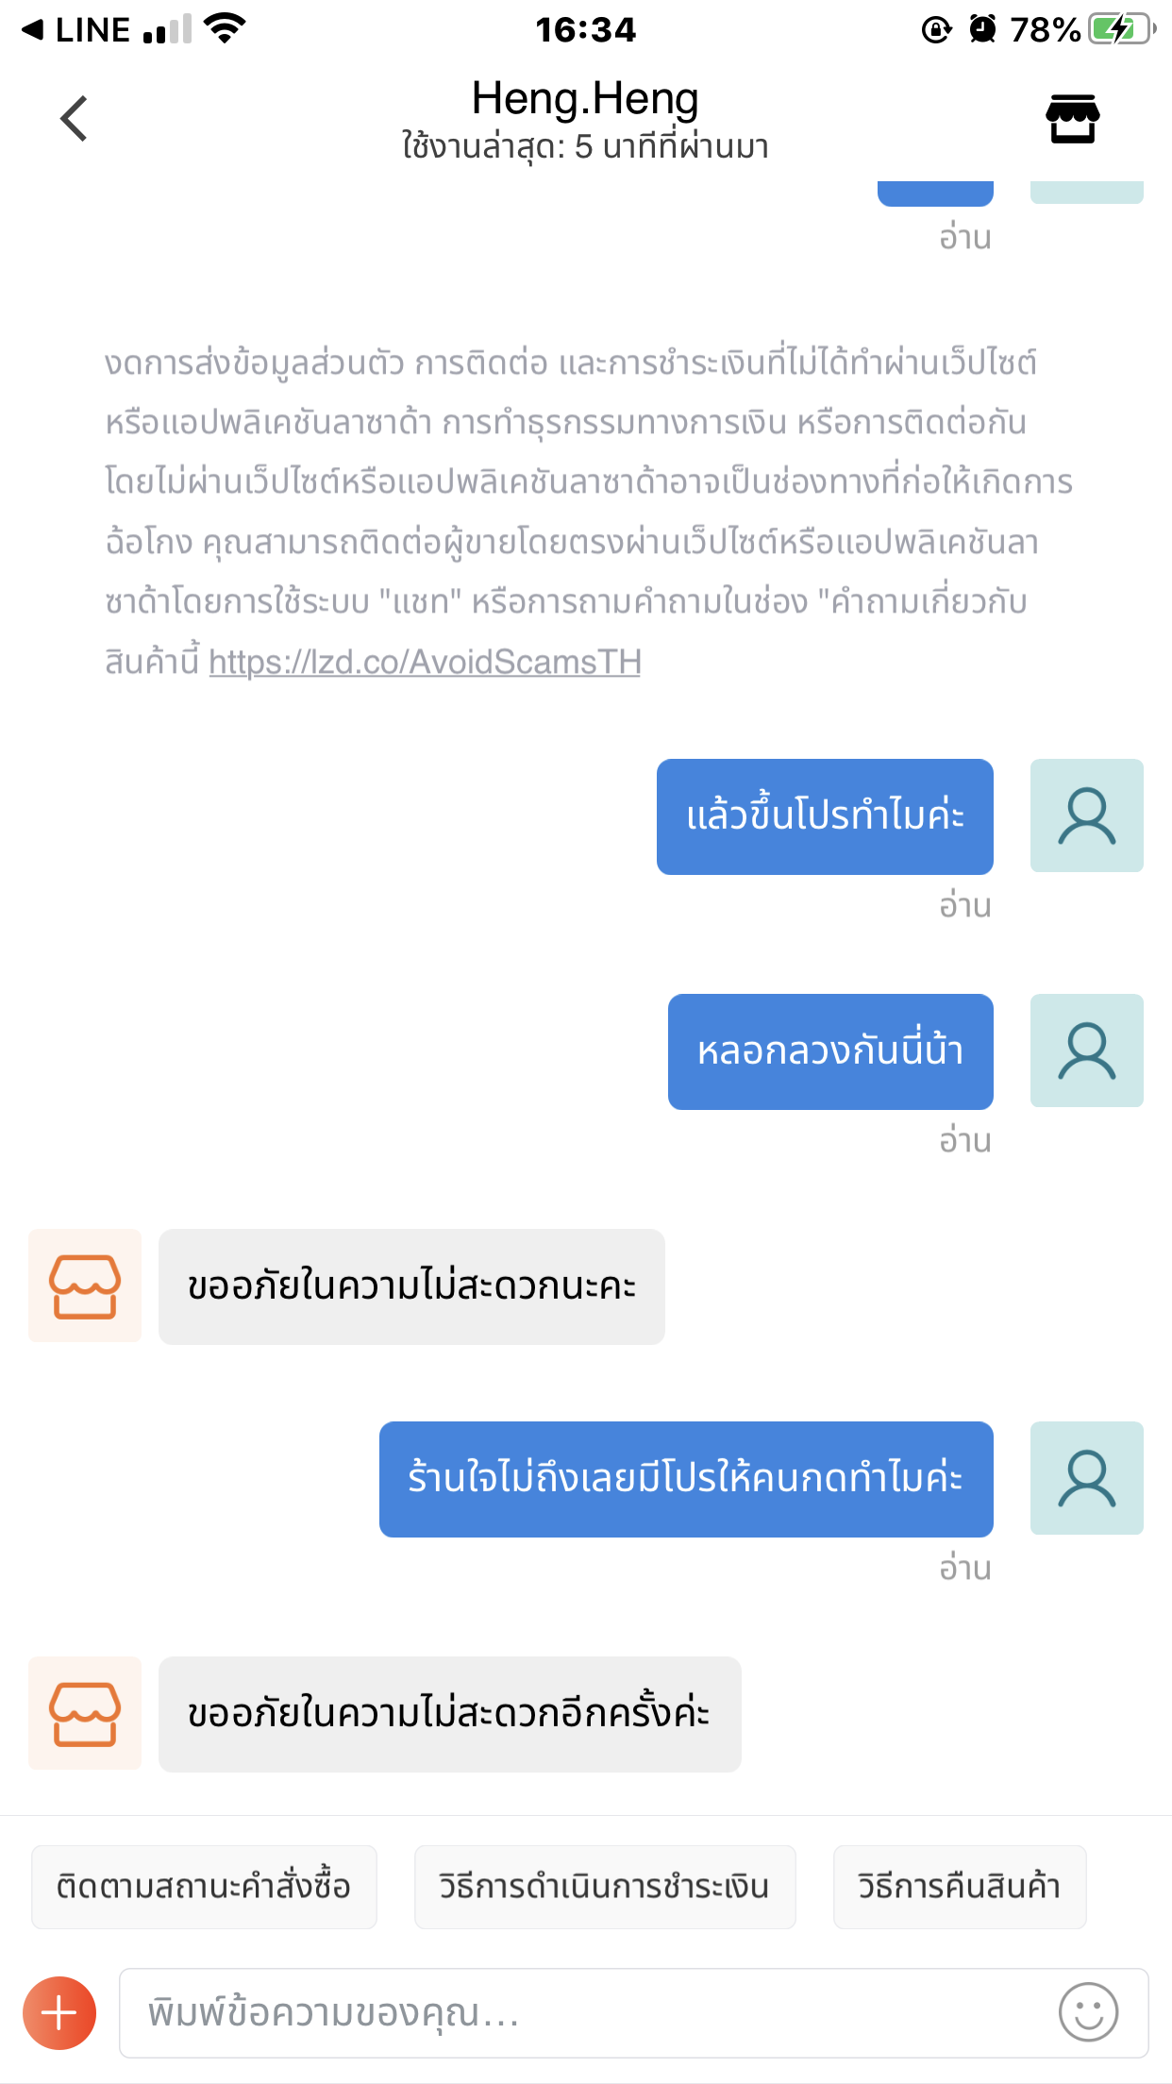Select ติดตามสถานะคำสั่งซื้อ quick reply
1172x2084 pixels.
[x=204, y=1887]
